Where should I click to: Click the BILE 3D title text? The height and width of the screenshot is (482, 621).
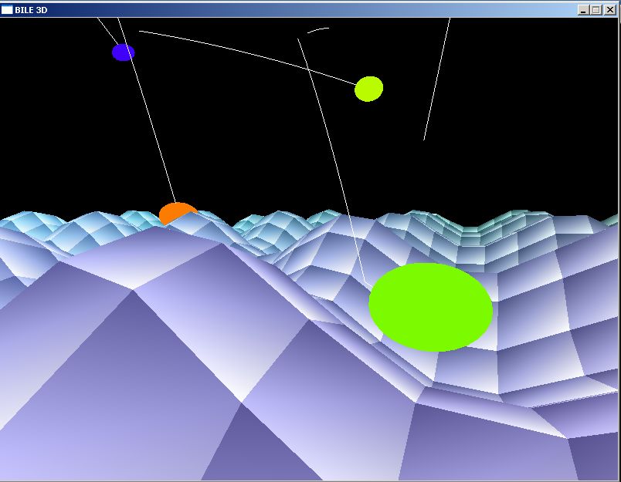(x=31, y=10)
